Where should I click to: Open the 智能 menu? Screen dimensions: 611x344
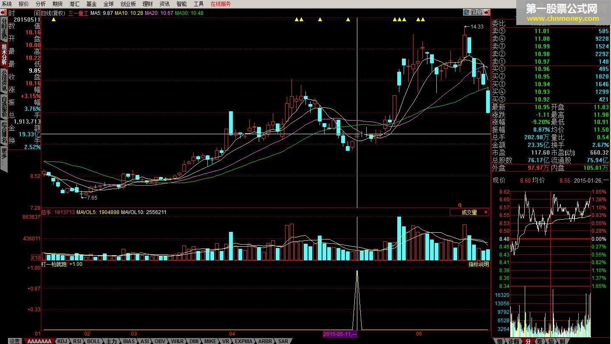pos(181,4)
